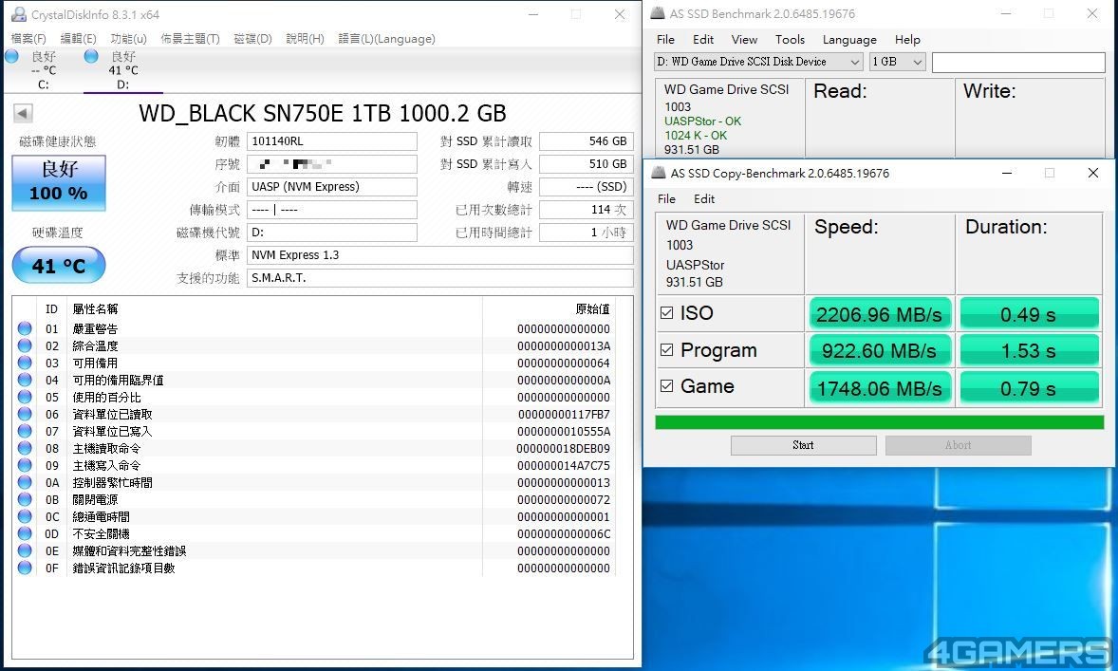Viewport: 1118px width, 671px height.
Task: Toggle the Program checkbox
Action: (x=666, y=350)
